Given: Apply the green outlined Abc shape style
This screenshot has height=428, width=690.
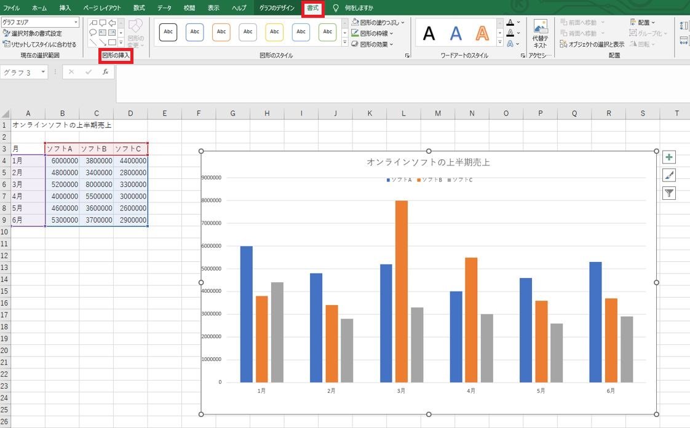Looking at the screenshot, I should click(x=327, y=32).
